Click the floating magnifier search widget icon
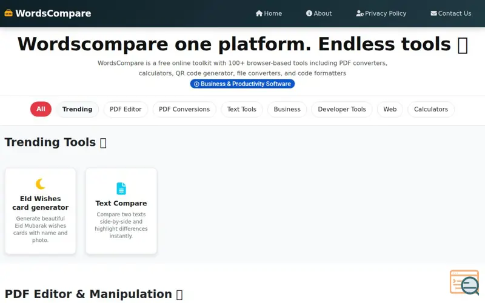Image resolution: width=485 pixels, height=303 pixels. point(465,282)
